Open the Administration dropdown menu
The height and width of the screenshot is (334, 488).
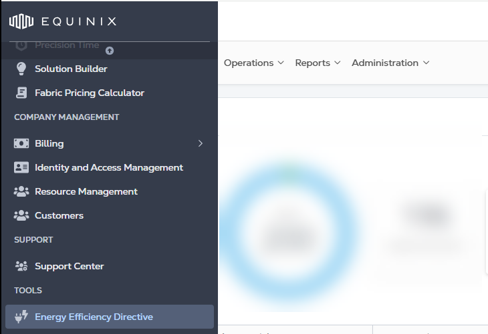pyautogui.click(x=390, y=63)
